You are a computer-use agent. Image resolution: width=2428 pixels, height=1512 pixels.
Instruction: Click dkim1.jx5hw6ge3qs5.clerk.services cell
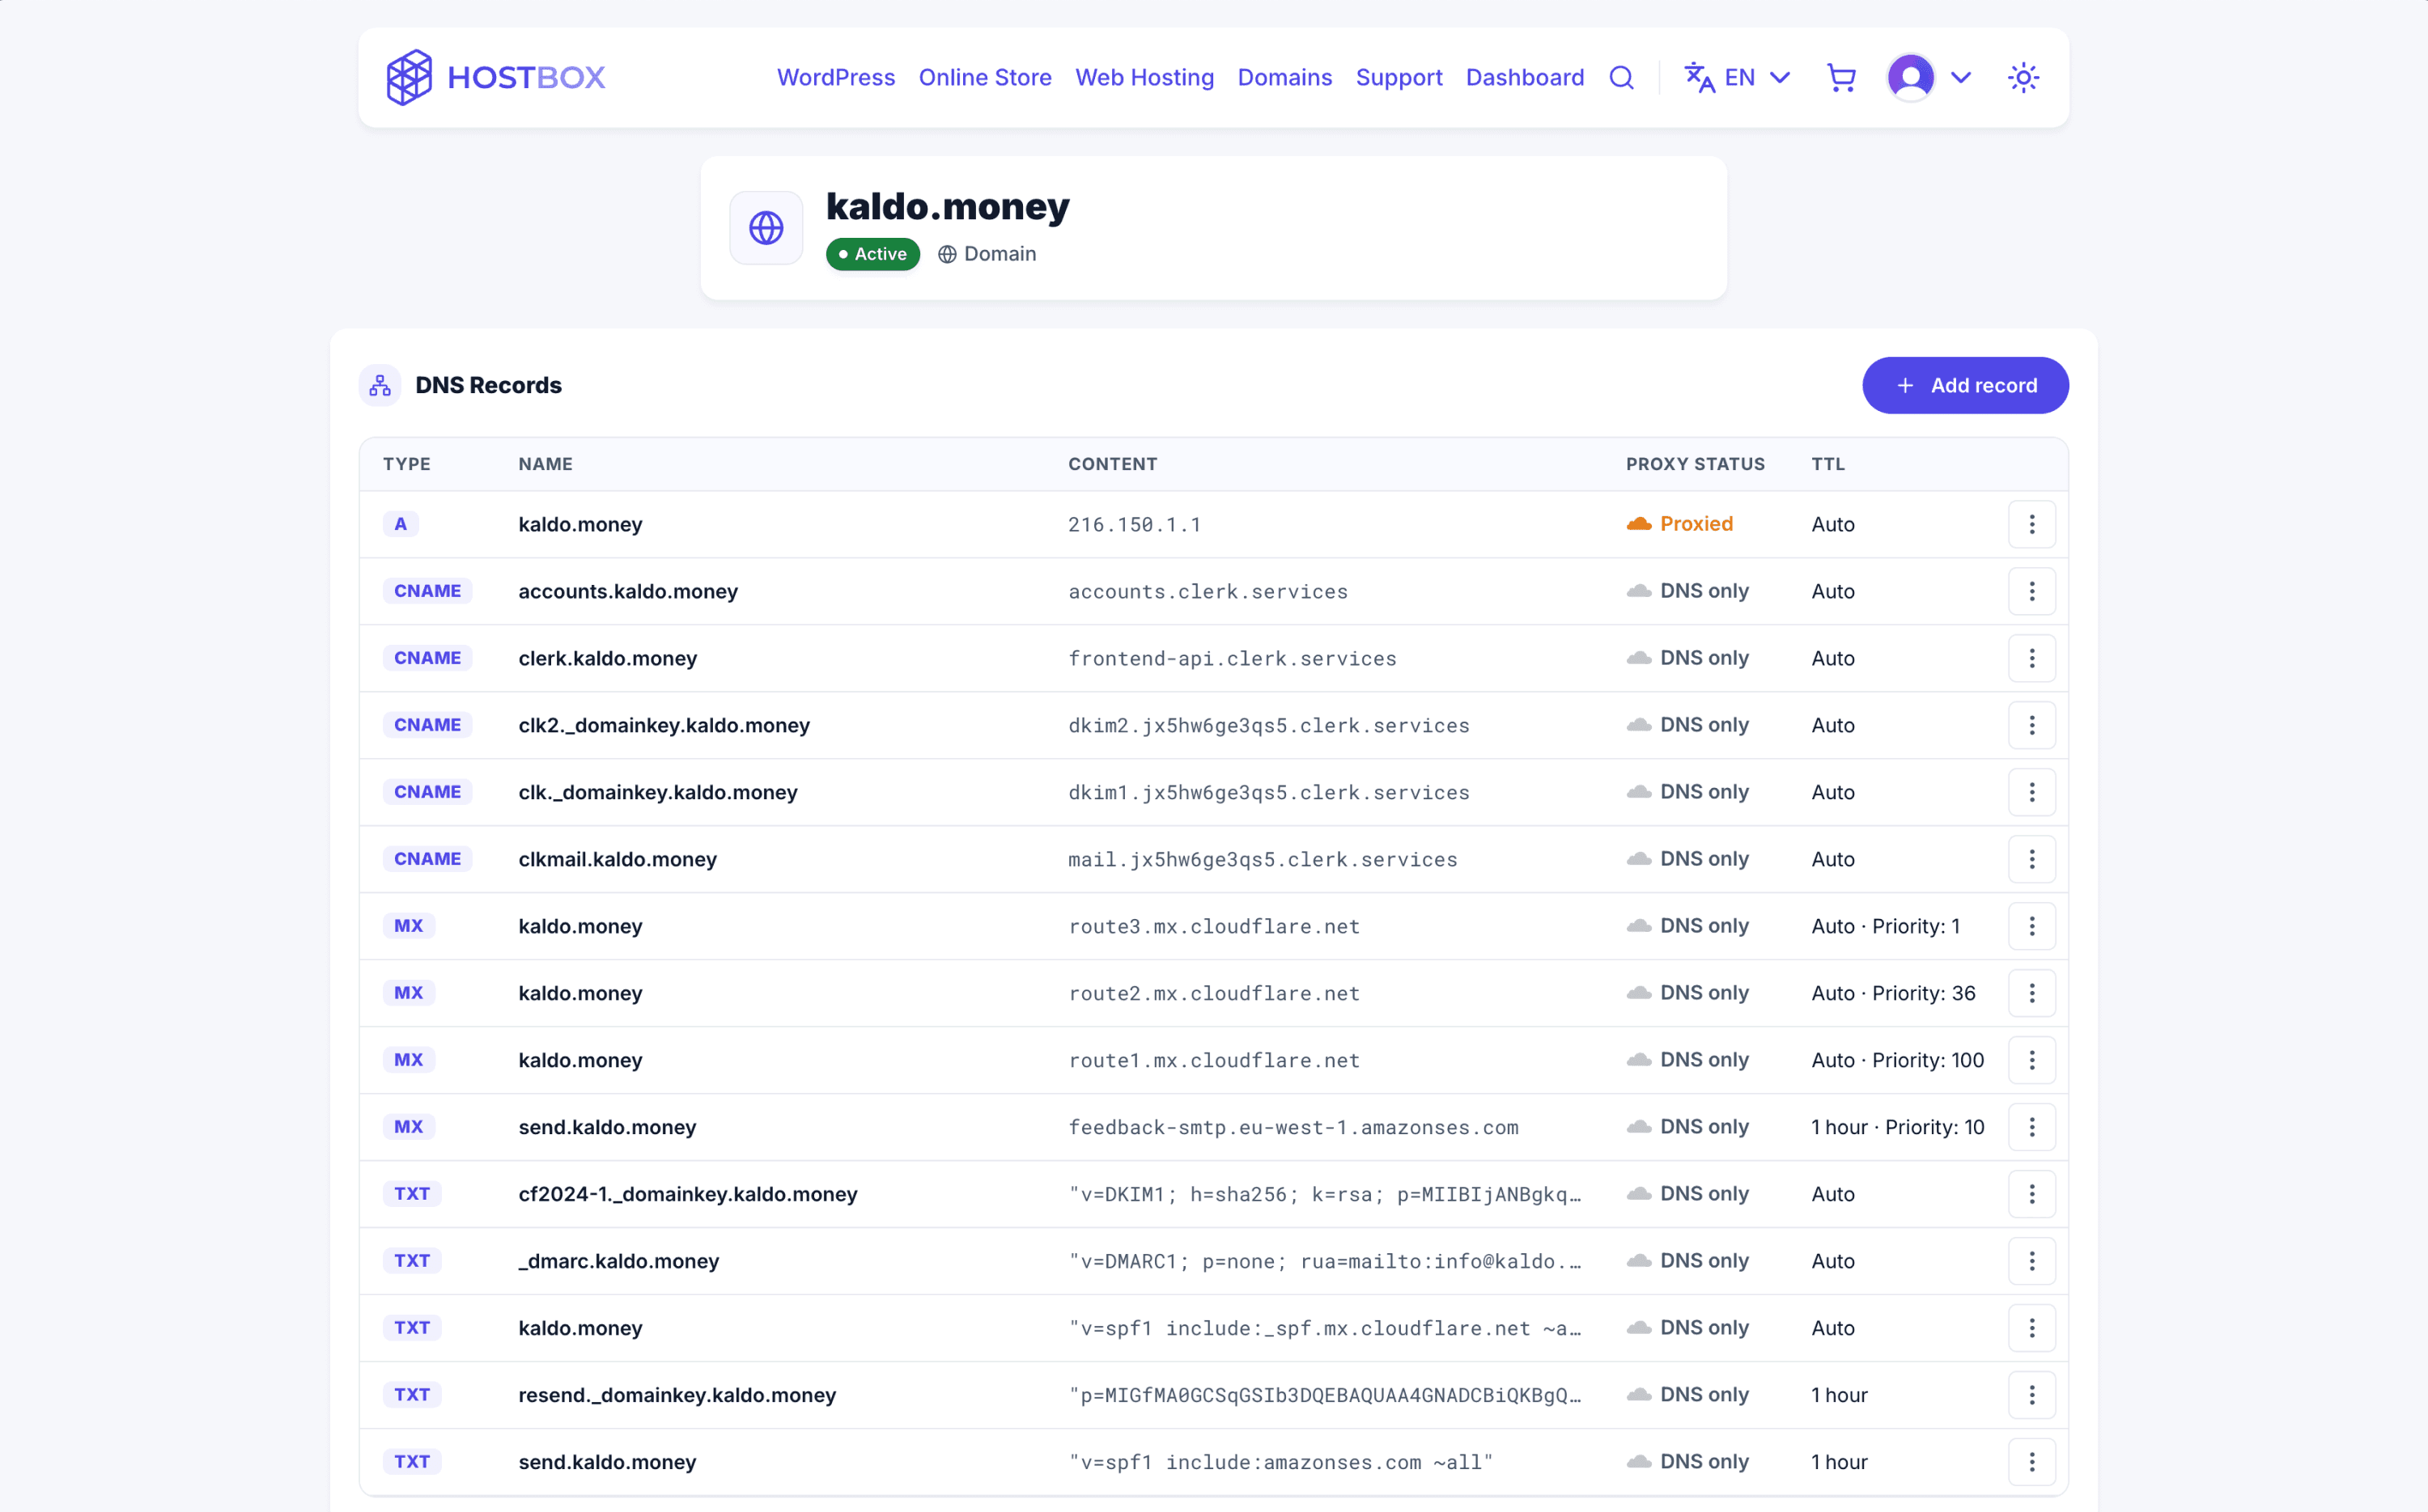click(x=1268, y=792)
